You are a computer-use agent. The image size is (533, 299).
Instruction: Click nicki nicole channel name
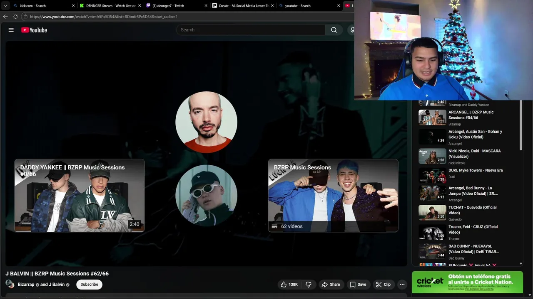click(457, 163)
